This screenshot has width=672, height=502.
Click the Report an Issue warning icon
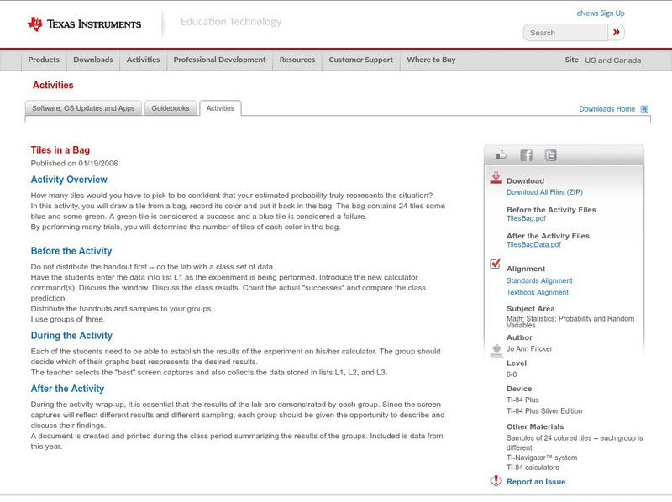496,481
